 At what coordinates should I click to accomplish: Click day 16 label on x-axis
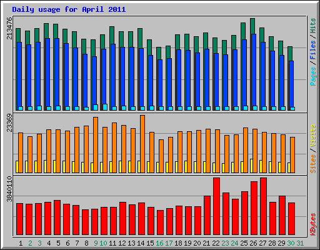click(x=159, y=243)
